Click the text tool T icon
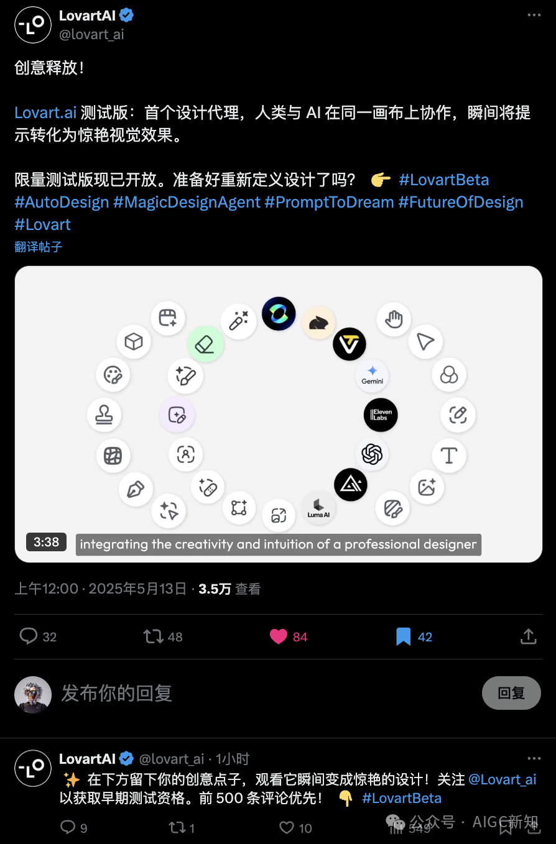The width and height of the screenshot is (556, 844). [449, 456]
